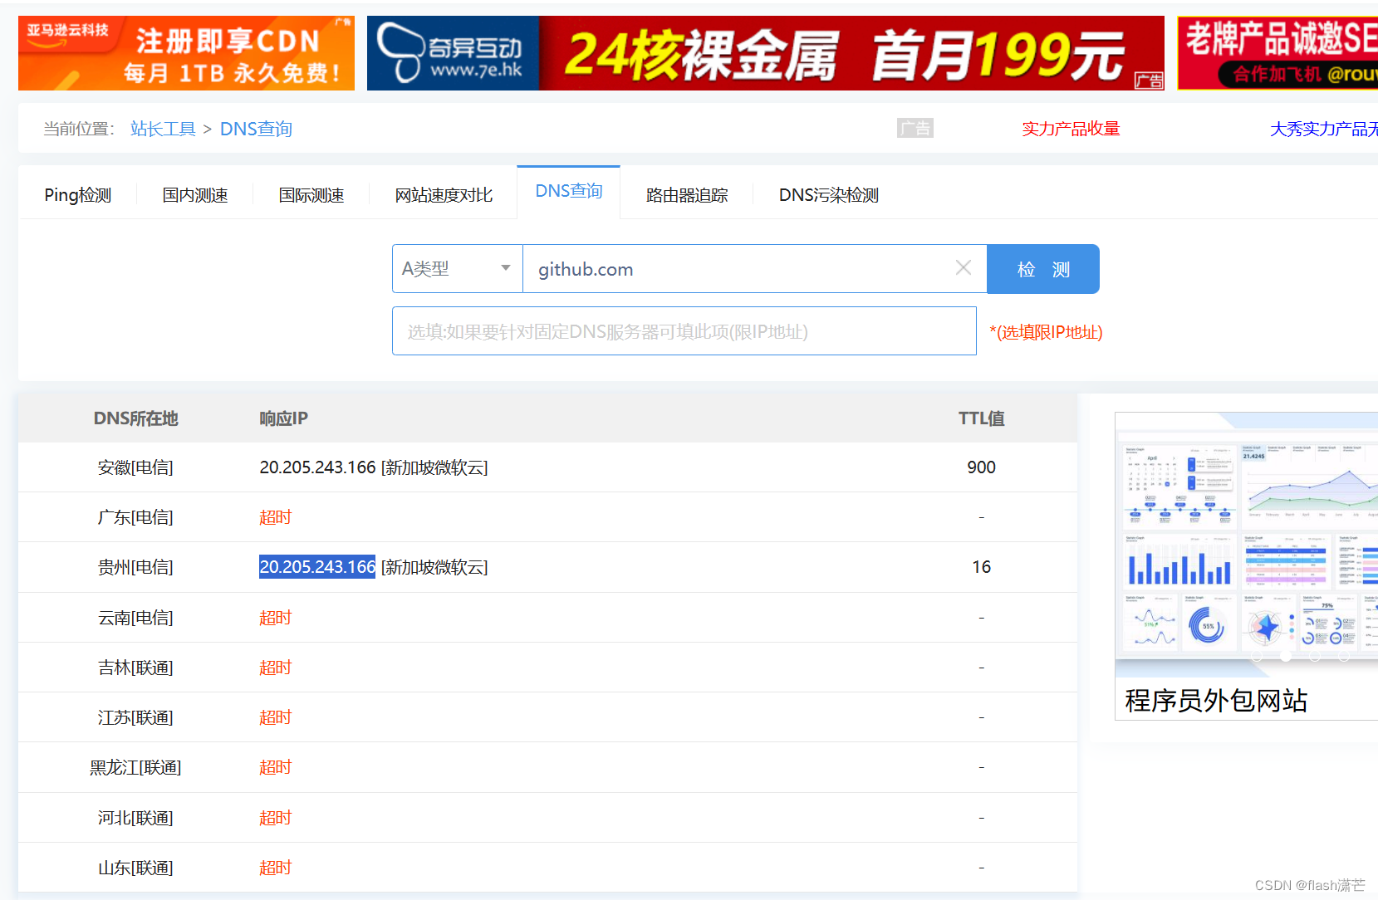The width and height of the screenshot is (1378, 900).
Task: Open the 奇异互动 24核裸金属 banner ad
Action: [766, 53]
